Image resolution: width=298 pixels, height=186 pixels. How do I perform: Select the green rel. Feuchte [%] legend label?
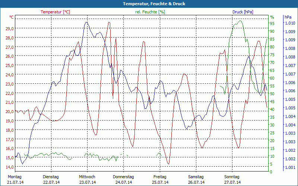click(x=150, y=12)
